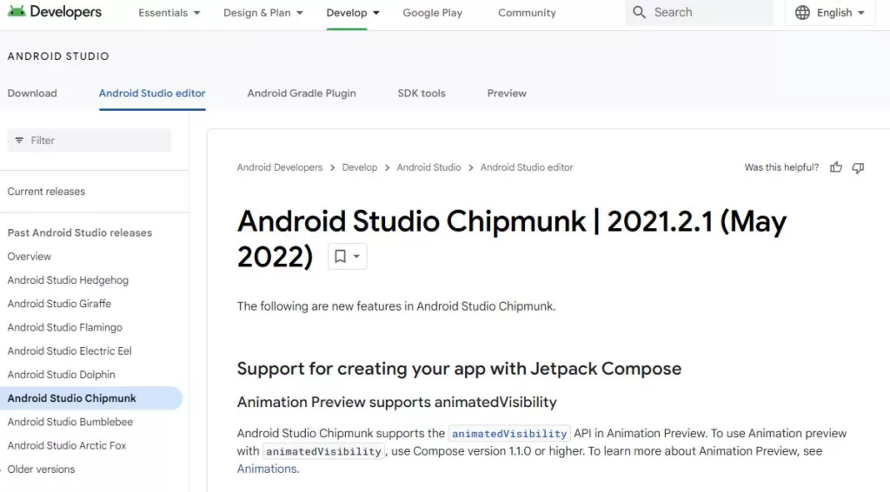The width and height of the screenshot is (890, 492).
Task: Open the bookmark dropdown arrow
Action: pyautogui.click(x=356, y=256)
